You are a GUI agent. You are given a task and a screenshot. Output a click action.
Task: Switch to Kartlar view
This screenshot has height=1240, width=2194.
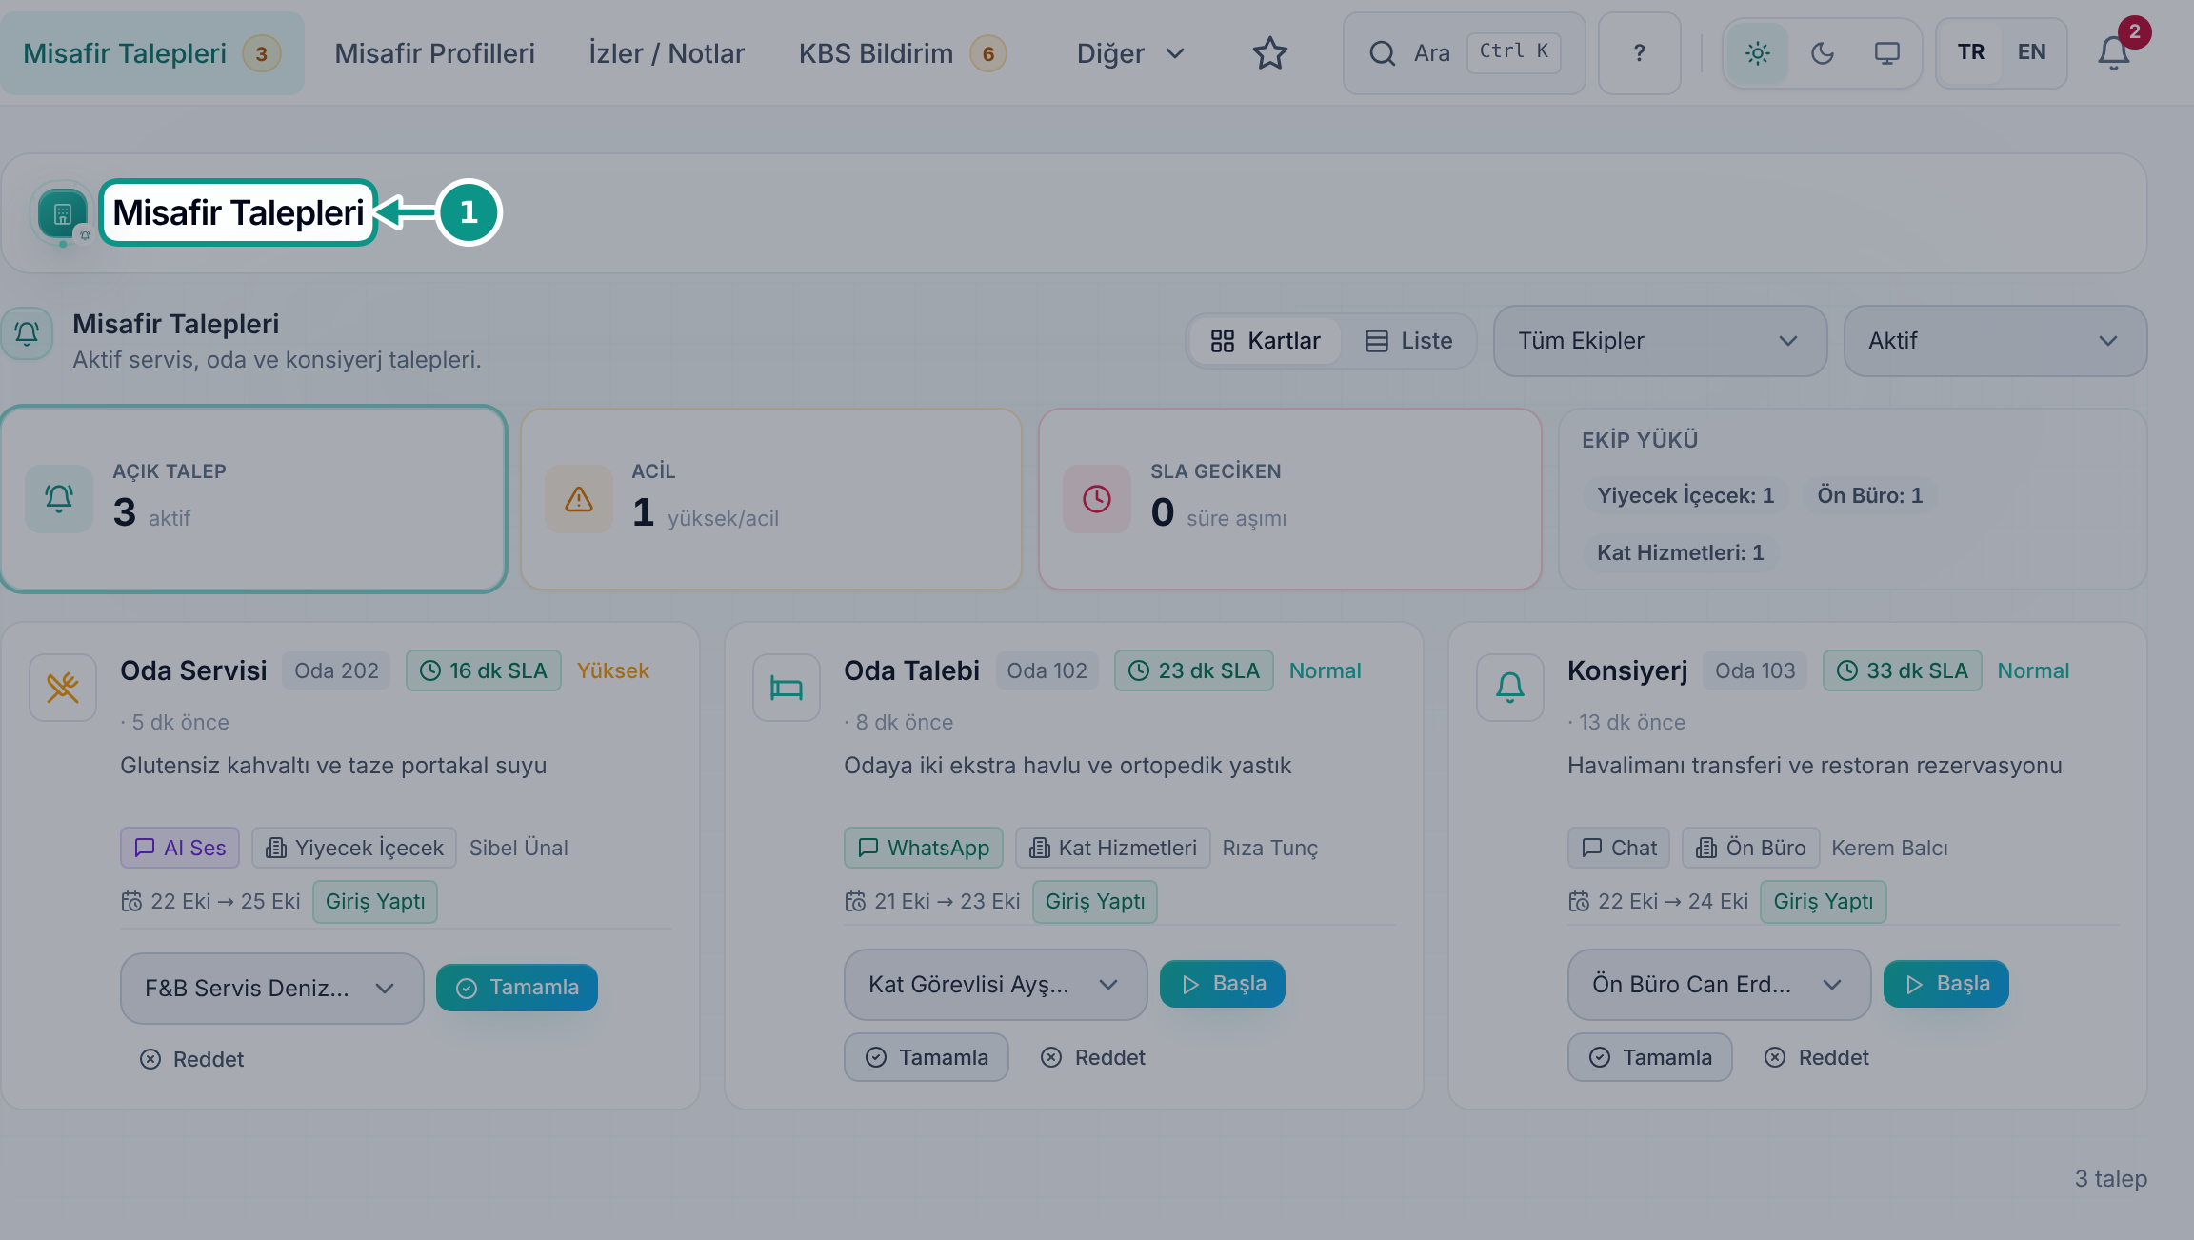1266,341
